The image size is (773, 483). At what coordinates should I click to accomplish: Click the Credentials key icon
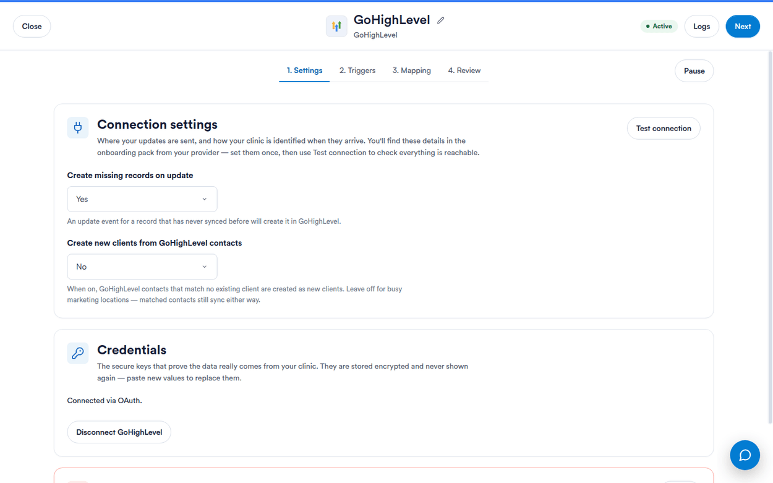coord(78,353)
